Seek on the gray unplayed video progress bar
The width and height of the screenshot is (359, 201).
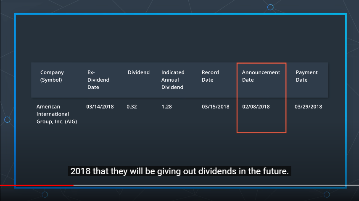(216, 185)
